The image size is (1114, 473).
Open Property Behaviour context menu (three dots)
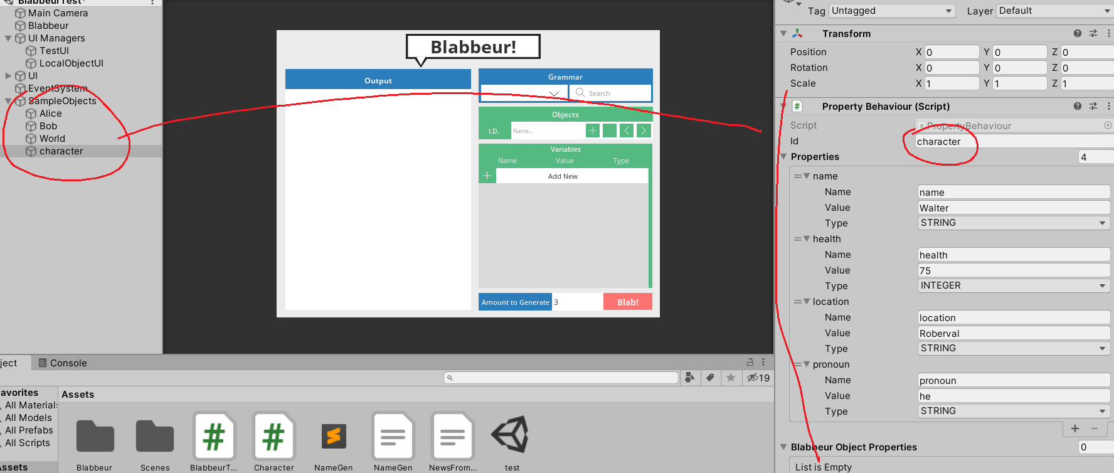(1109, 107)
